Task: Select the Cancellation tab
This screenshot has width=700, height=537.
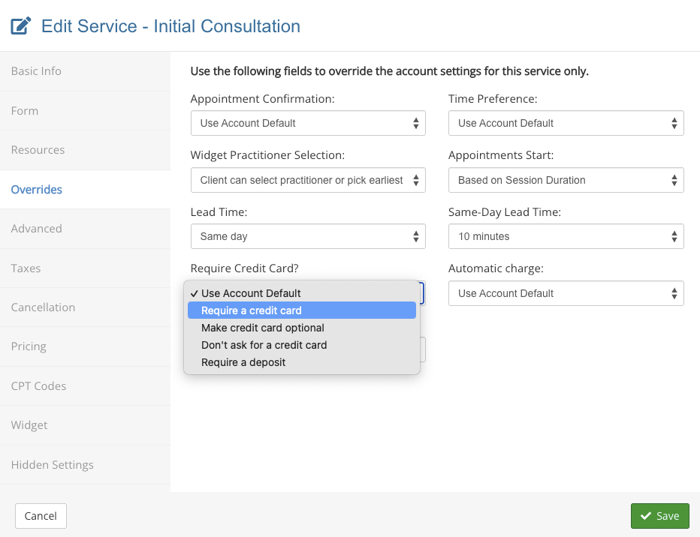Action: click(43, 307)
